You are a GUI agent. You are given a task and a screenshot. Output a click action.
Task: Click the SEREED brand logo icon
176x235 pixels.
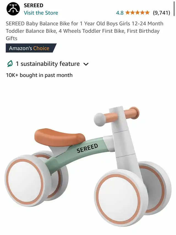pyautogui.click(x=13, y=9)
